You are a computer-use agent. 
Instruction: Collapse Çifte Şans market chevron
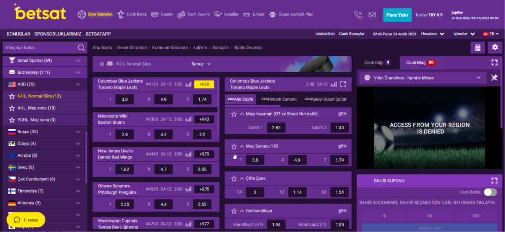pos(242,178)
